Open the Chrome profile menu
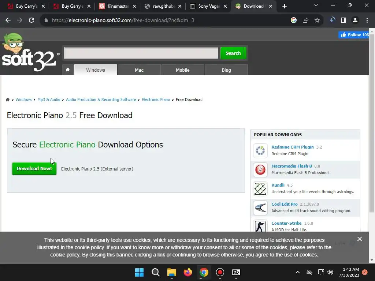Image resolution: width=375 pixels, height=281 pixels. coord(355,20)
